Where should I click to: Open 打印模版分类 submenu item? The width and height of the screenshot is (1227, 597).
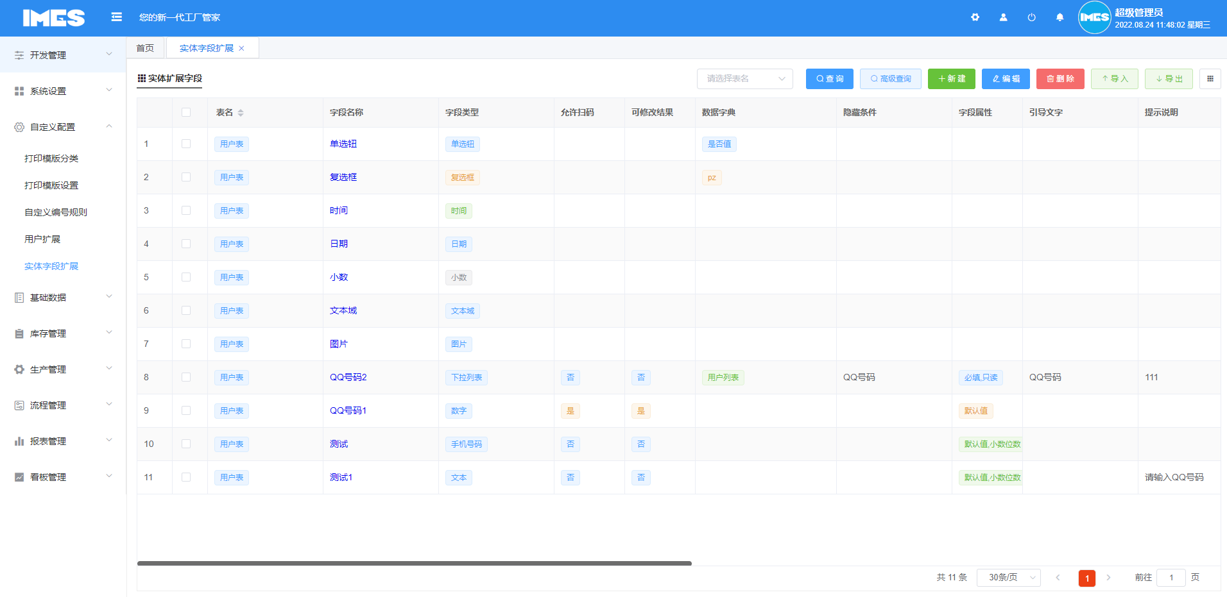51,158
